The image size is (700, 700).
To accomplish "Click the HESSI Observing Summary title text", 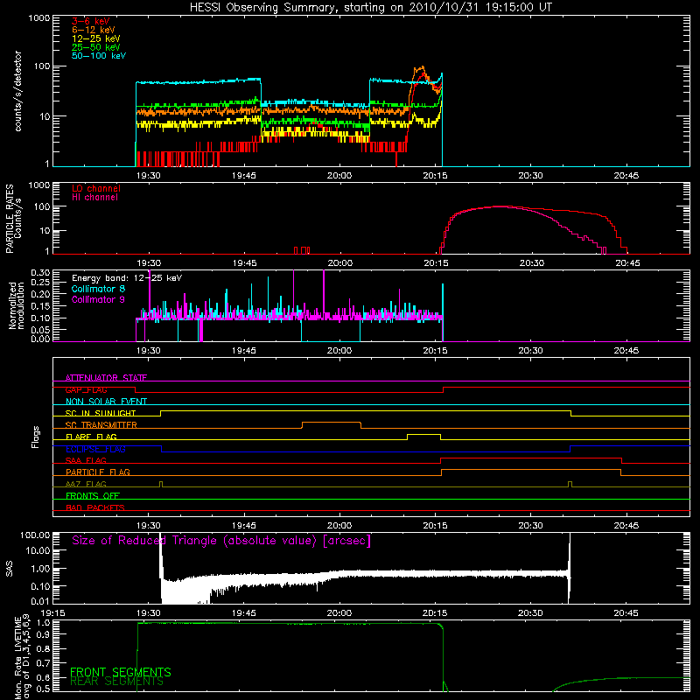I will (371, 7).
